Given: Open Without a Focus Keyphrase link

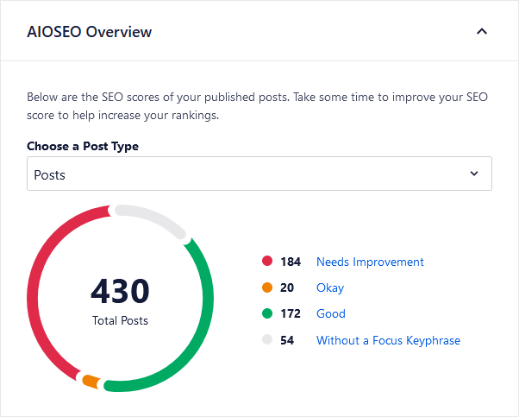Looking at the screenshot, I should (388, 340).
